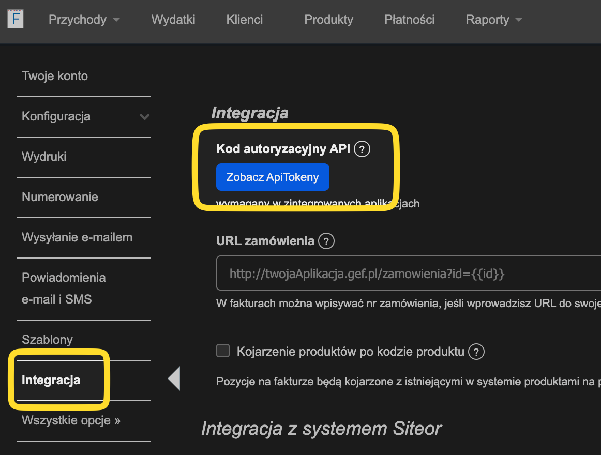Navigate to Produkty
Screen dimensions: 601x455
[x=328, y=19]
